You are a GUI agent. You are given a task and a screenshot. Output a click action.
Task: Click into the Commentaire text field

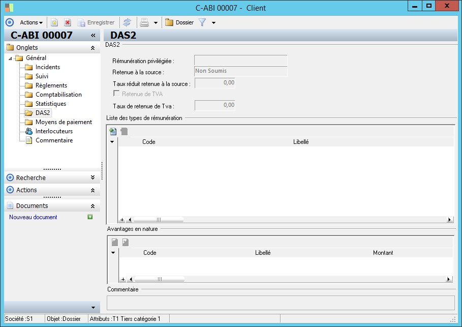281,303
